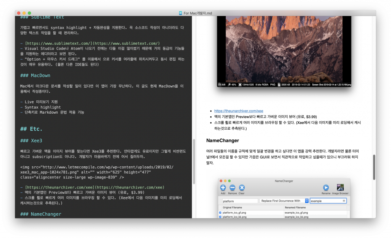Image resolution: width=391 pixels, height=238 pixels.
Task: Open theunarchiver.com/xee link in preview
Action: (x=239, y=111)
